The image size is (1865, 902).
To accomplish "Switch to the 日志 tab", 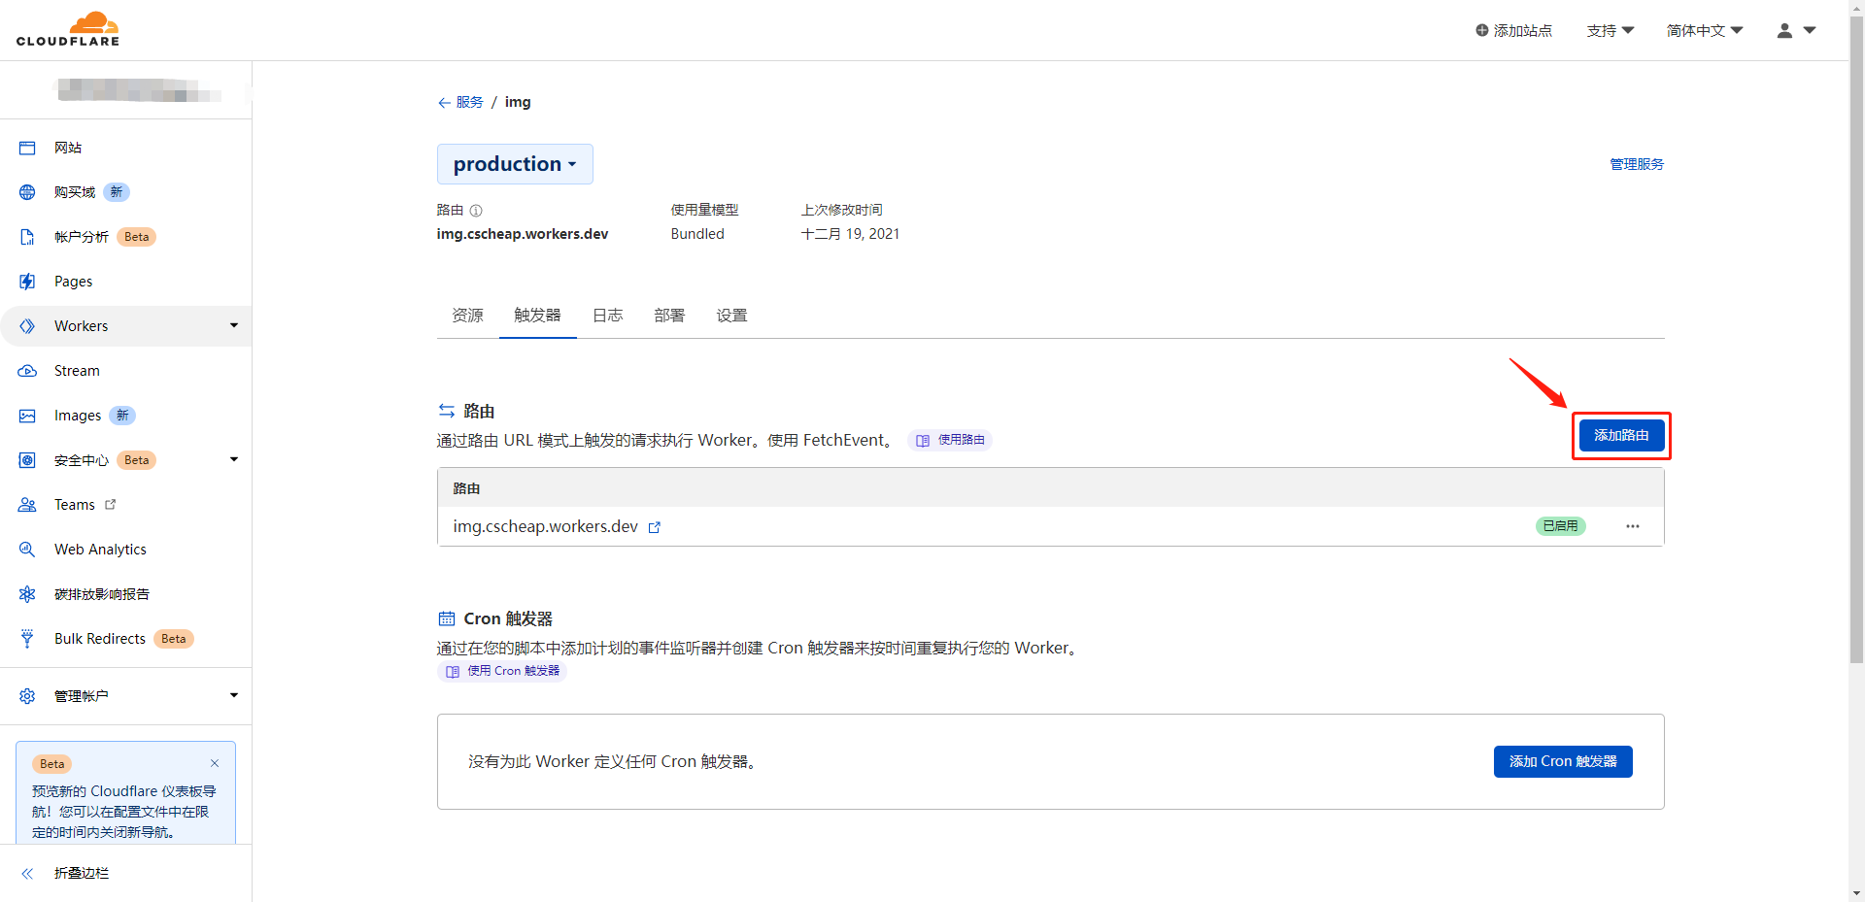I will [x=608, y=316].
